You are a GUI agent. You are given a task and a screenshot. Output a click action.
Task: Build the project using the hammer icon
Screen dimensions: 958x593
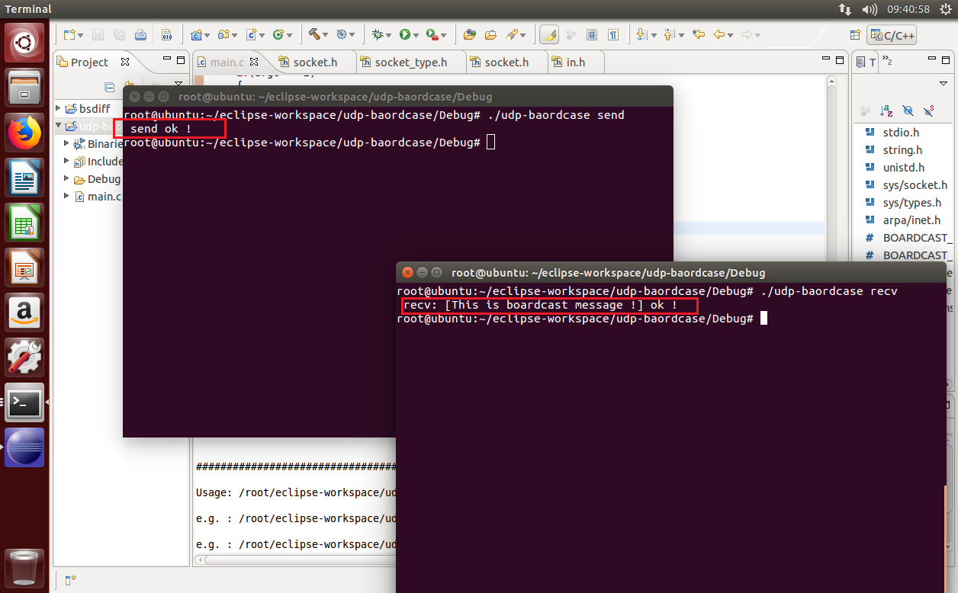316,34
